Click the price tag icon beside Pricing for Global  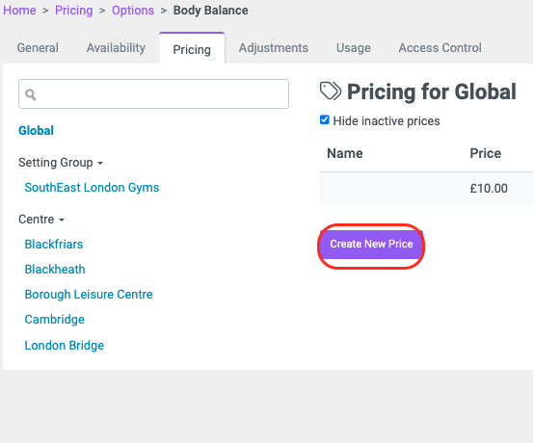tap(330, 91)
